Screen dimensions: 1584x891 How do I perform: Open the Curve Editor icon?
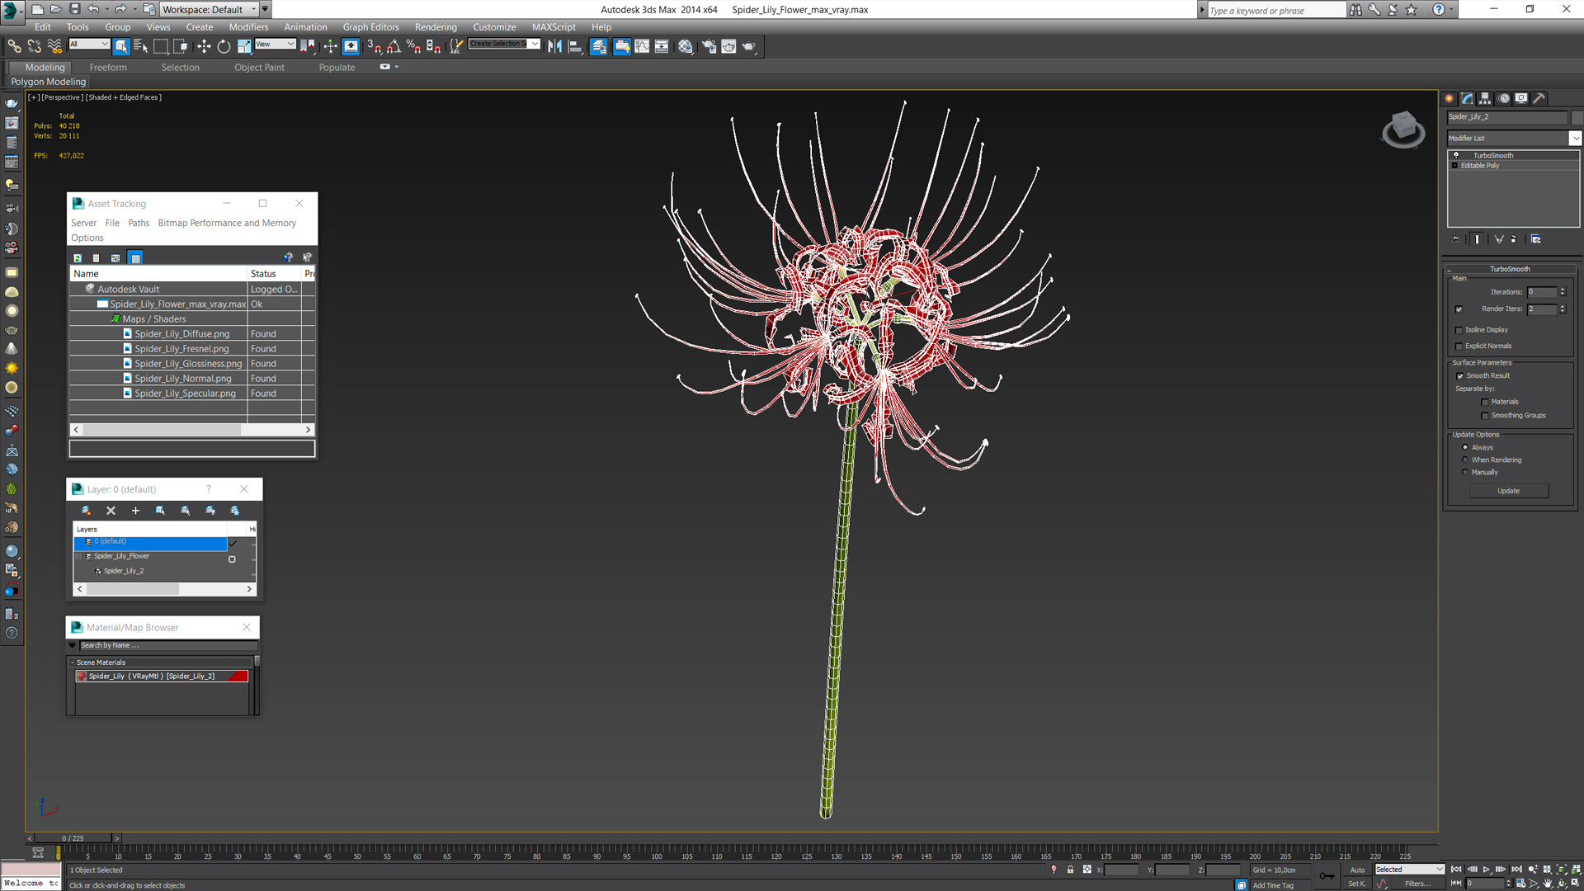click(x=642, y=47)
